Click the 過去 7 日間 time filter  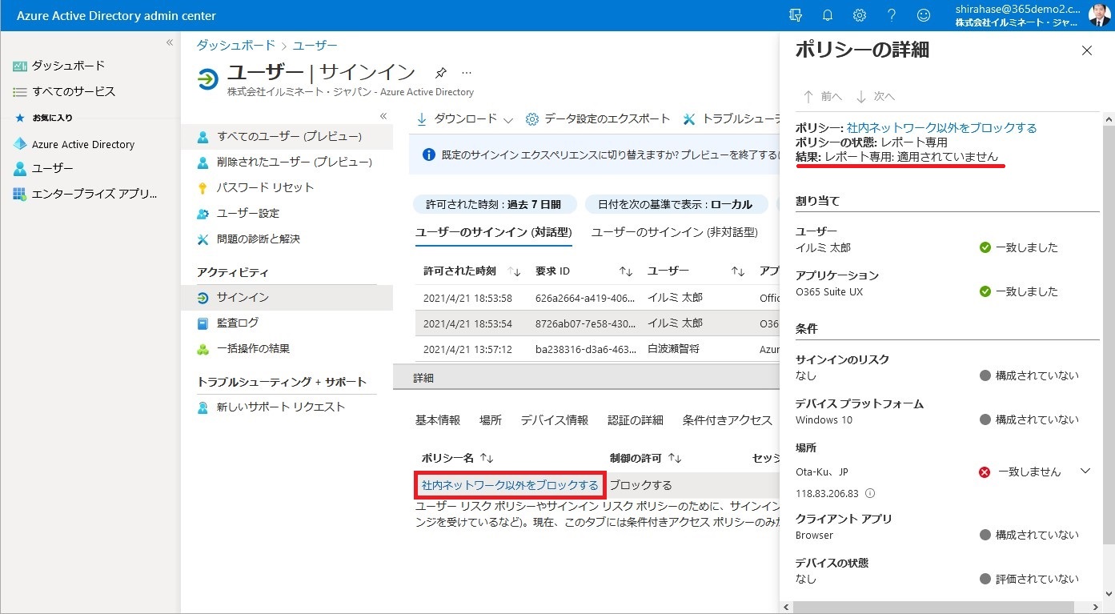click(x=493, y=204)
